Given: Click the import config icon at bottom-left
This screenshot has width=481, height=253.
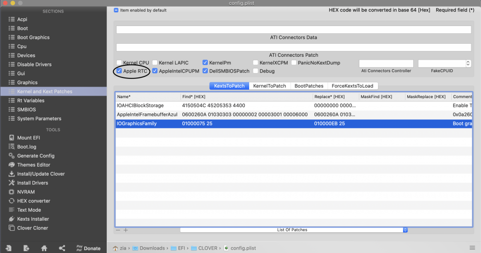Looking at the screenshot, I should pos(9,248).
